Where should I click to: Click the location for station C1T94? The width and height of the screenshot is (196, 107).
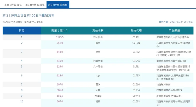pos(169,90)
